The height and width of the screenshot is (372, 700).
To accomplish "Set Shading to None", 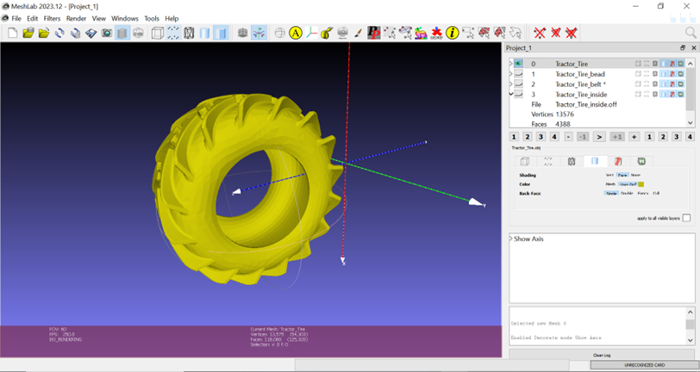I will point(635,176).
